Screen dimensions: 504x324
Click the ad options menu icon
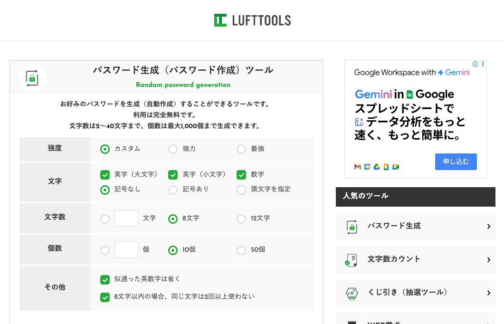tap(483, 64)
